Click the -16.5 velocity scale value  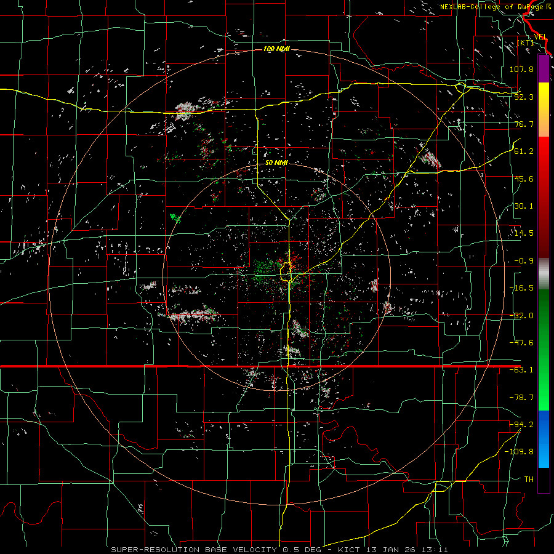pos(521,288)
